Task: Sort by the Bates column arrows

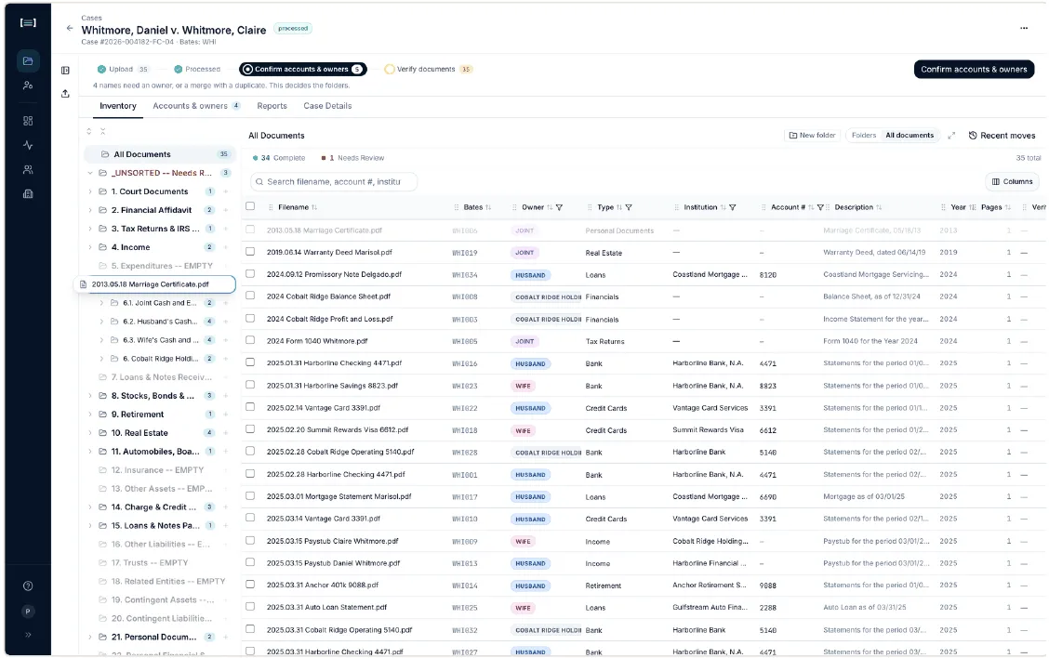Action: [488, 207]
